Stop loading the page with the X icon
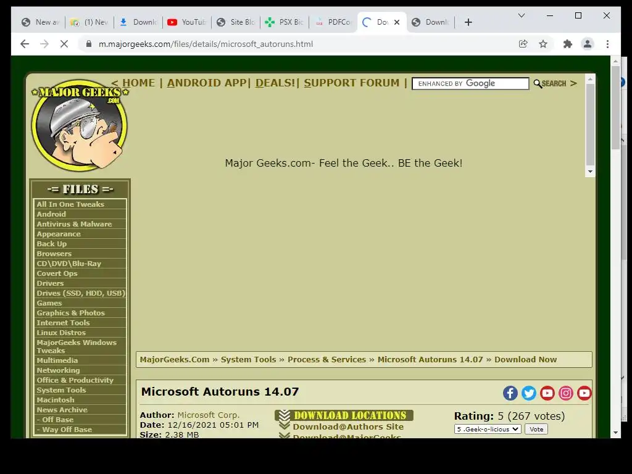The image size is (632, 474). (64, 44)
